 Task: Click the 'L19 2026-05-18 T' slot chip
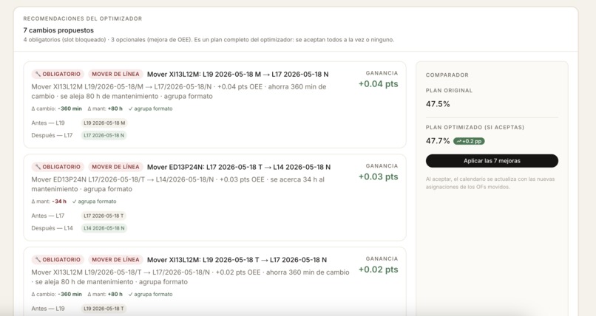(x=104, y=309)
